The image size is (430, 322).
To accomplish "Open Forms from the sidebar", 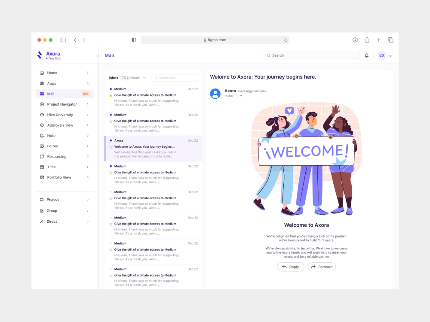I will 65,146.
